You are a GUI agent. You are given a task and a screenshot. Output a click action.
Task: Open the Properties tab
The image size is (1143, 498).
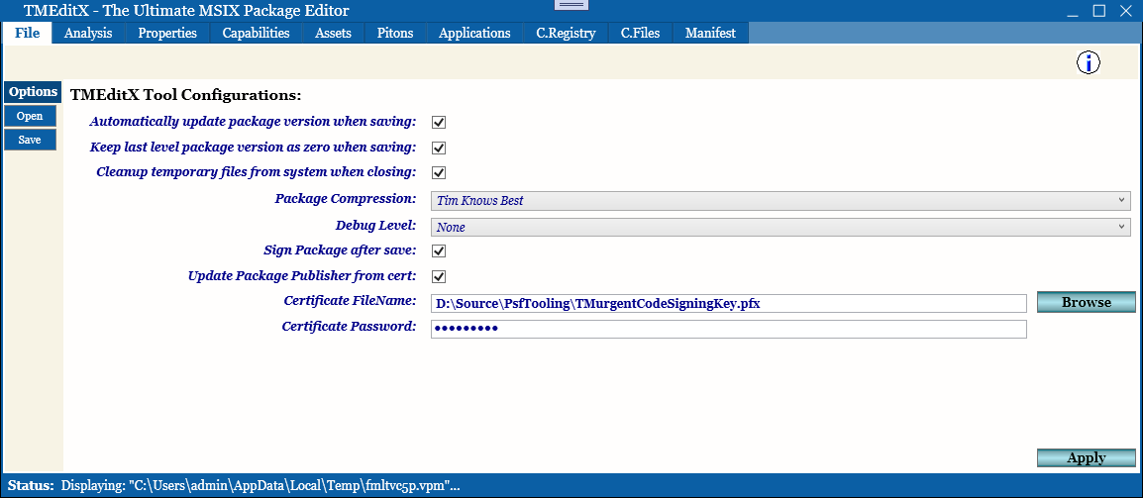pyautogui.click(x=167, y=33)
